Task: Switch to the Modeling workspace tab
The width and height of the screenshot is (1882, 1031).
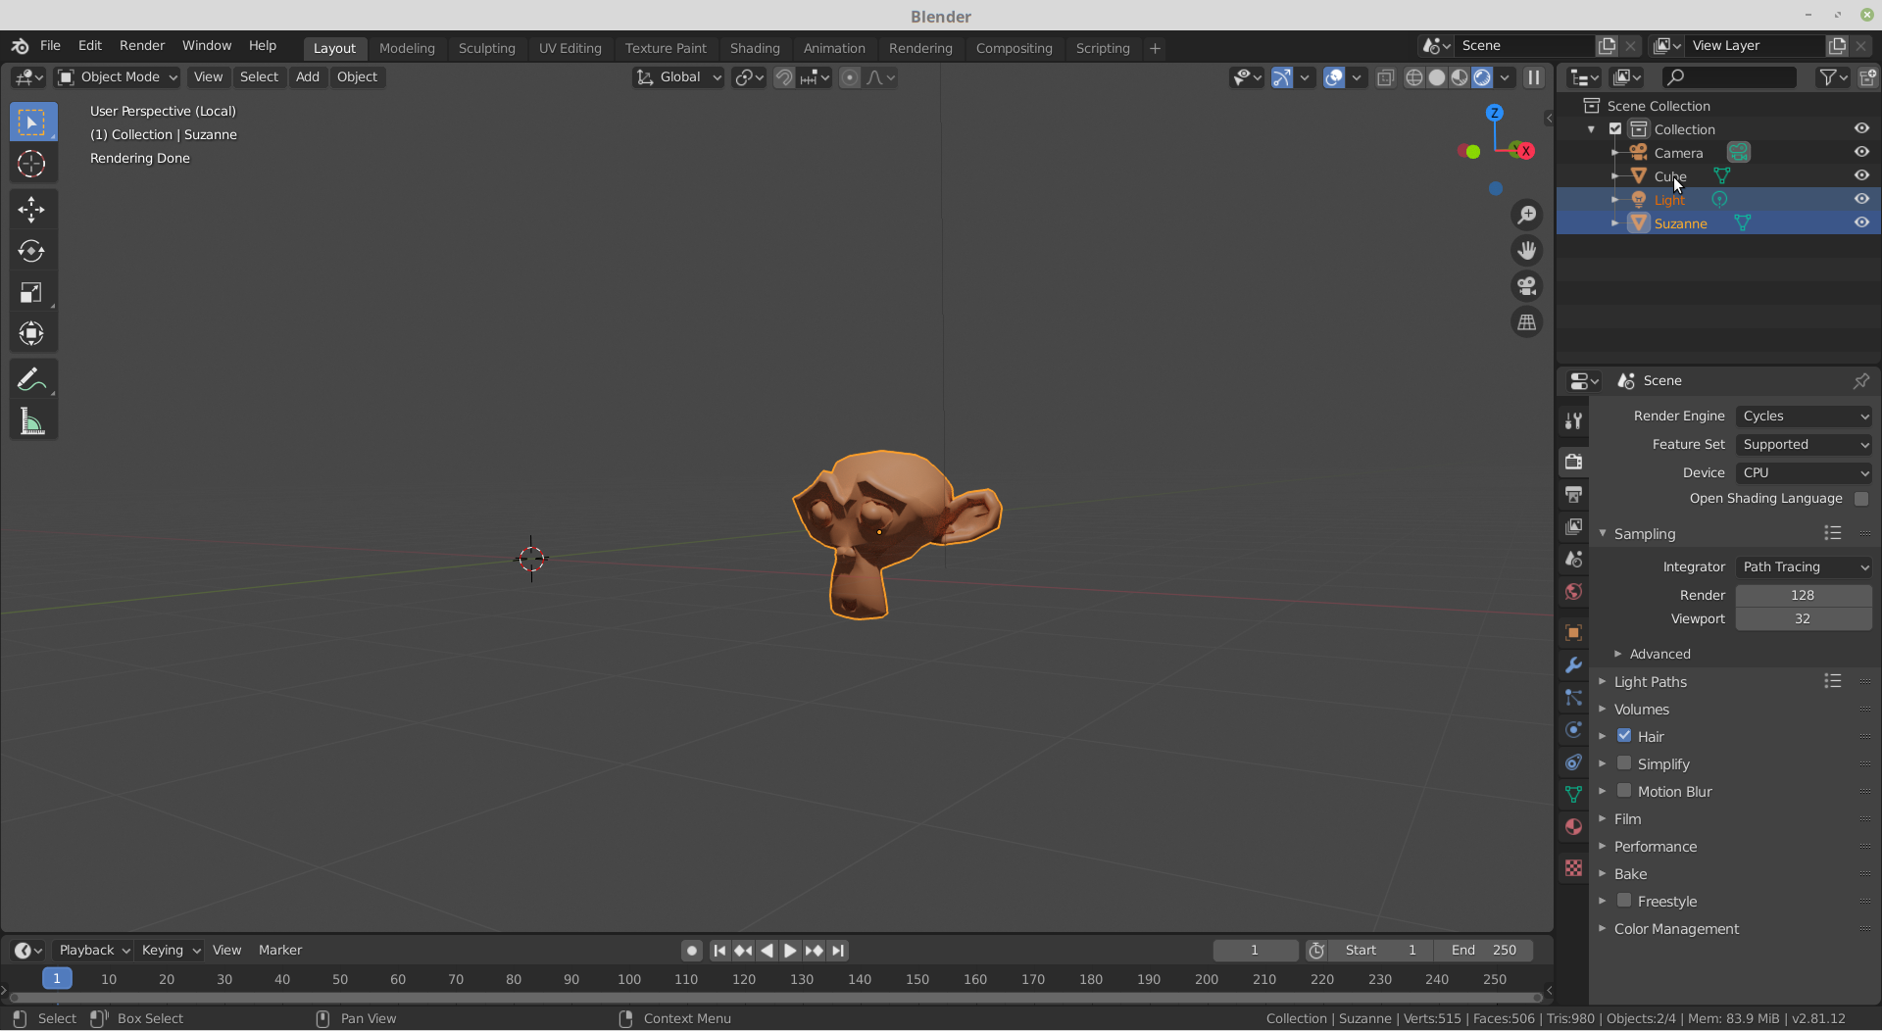Action: [407, 48]
